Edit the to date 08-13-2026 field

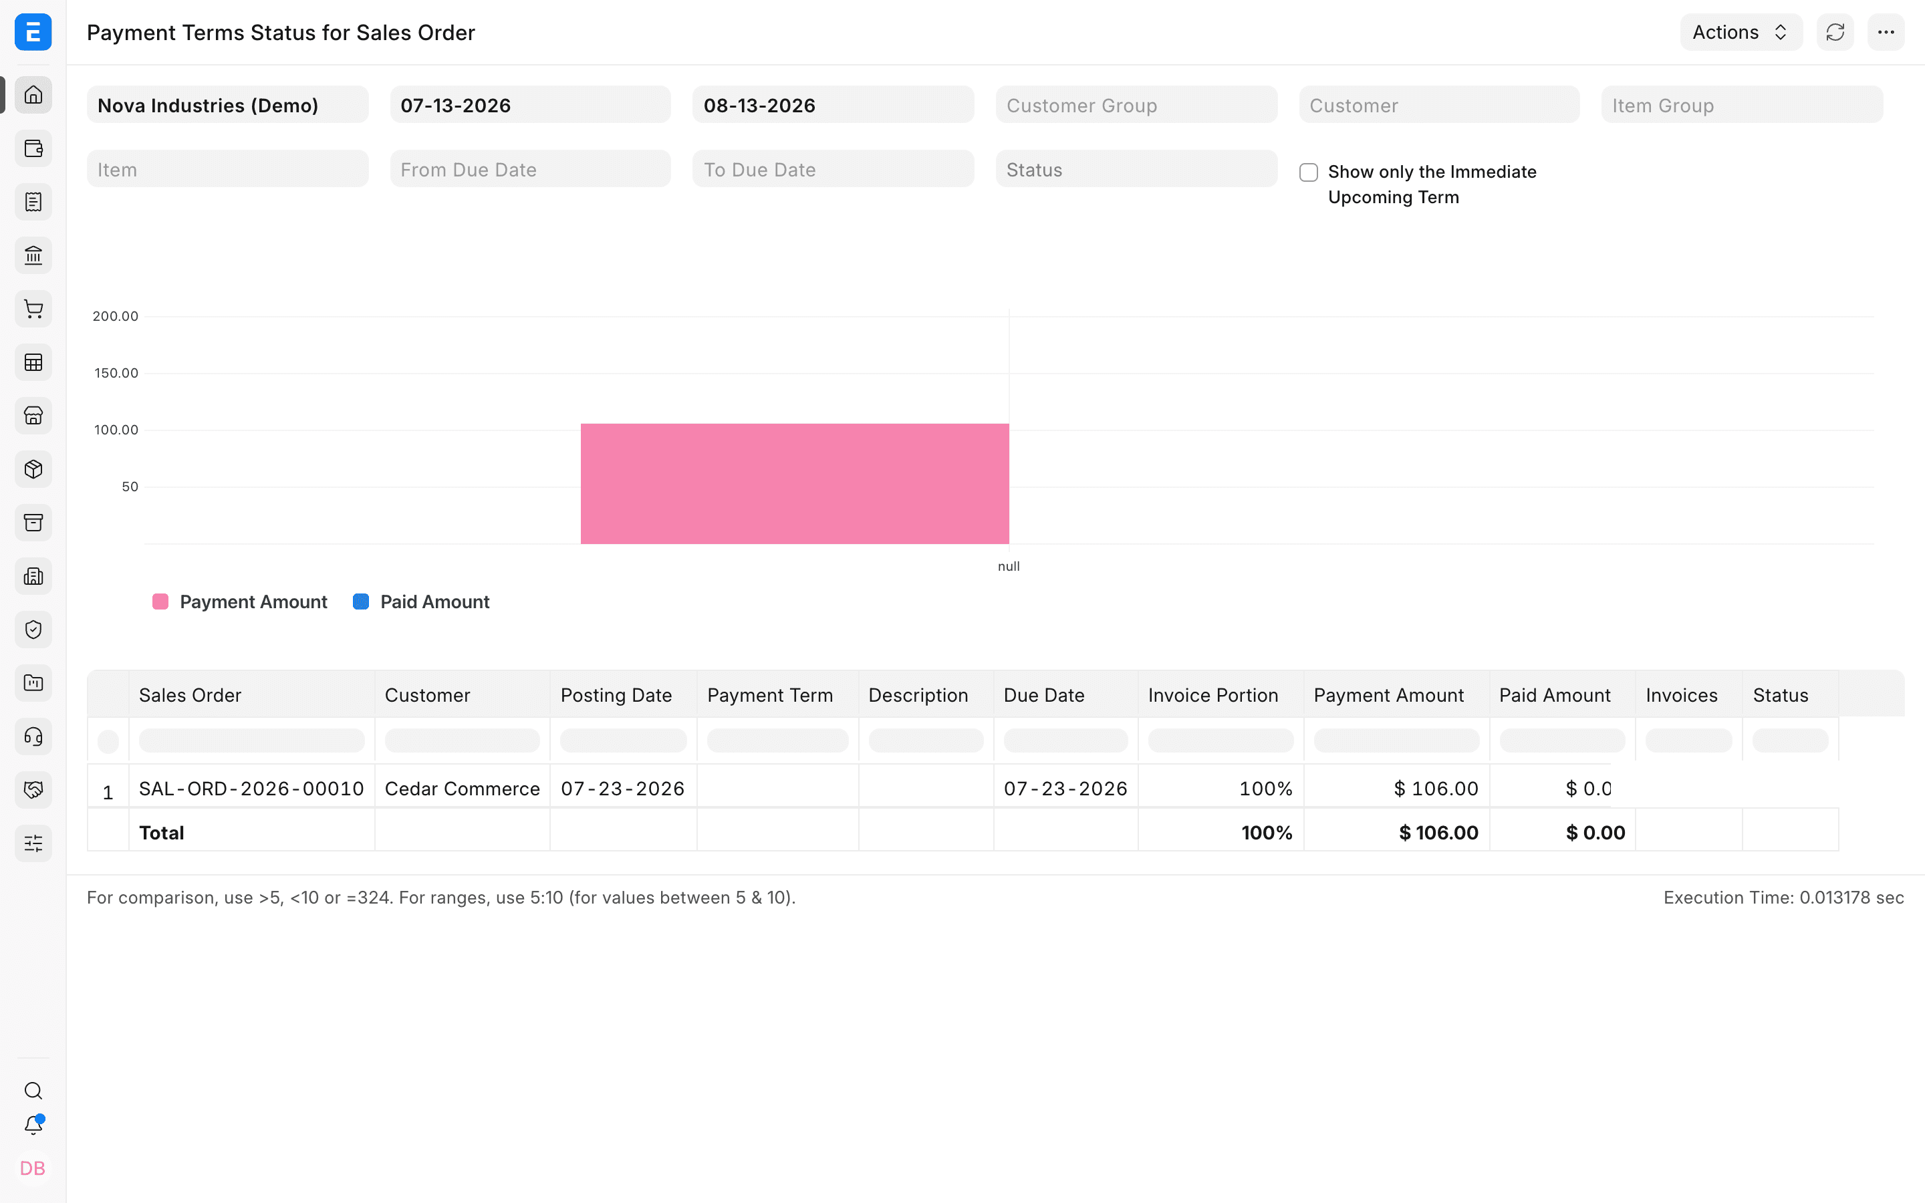point(833,105)
